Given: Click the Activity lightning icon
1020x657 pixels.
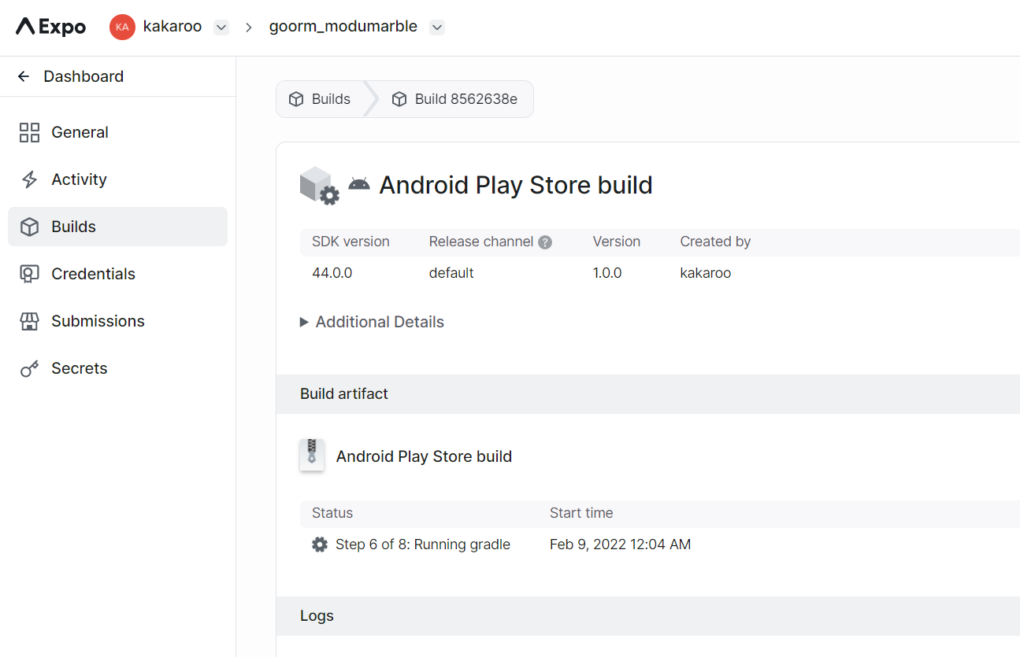Looking at the screenshot, I should pyautogui.click(x=29, y=179).
